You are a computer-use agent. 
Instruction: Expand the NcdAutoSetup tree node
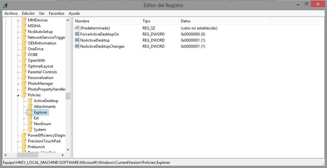click(18, 32)
